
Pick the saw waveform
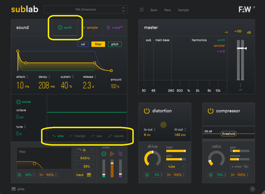coord(96,136)
